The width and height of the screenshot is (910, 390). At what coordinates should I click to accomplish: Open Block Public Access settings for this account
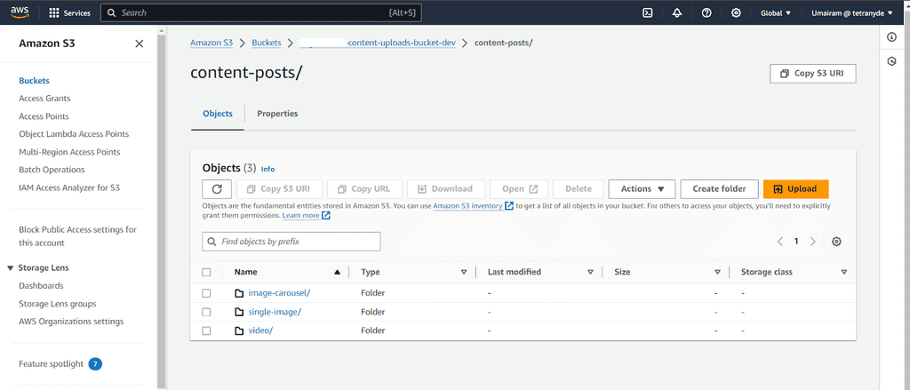[x=78, y=236]
